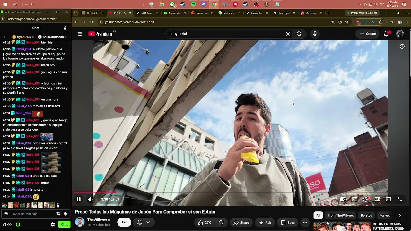The width and height of the screenshot is (411, 231).
Task: Open TheWillyrex channel name link
Action: 97,220
